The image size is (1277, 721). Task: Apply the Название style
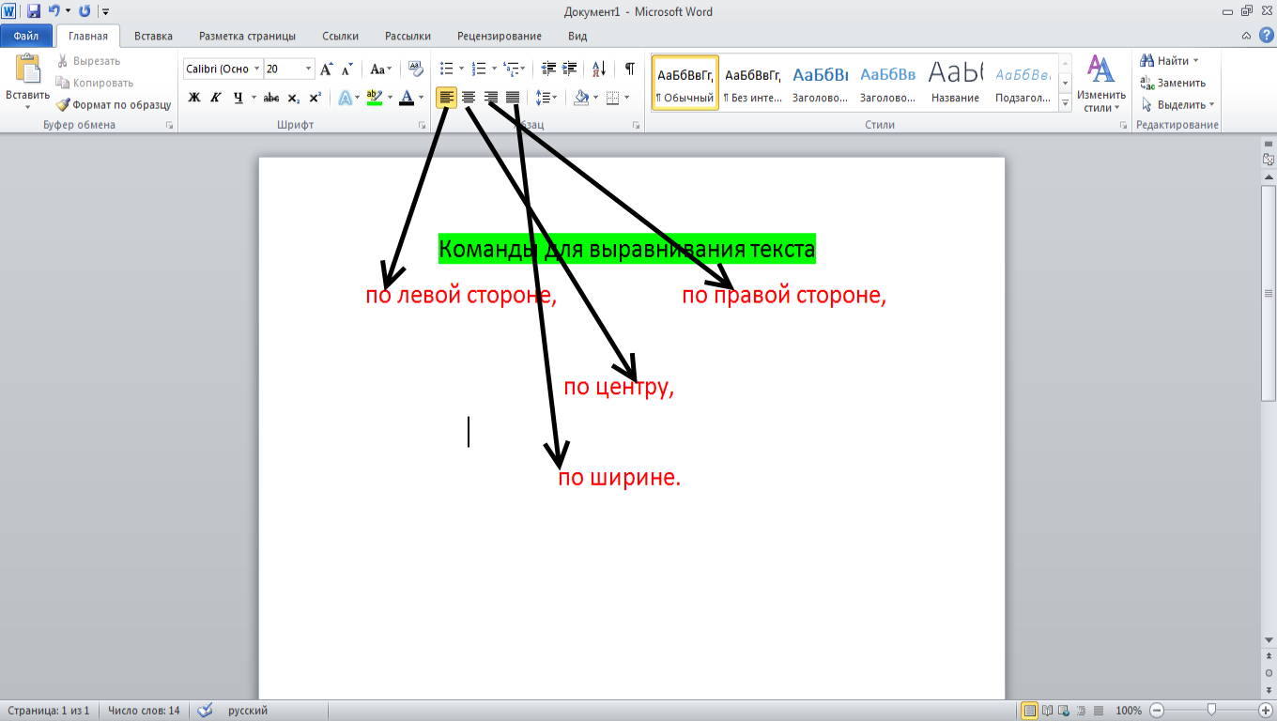click(x=956, y=83)
